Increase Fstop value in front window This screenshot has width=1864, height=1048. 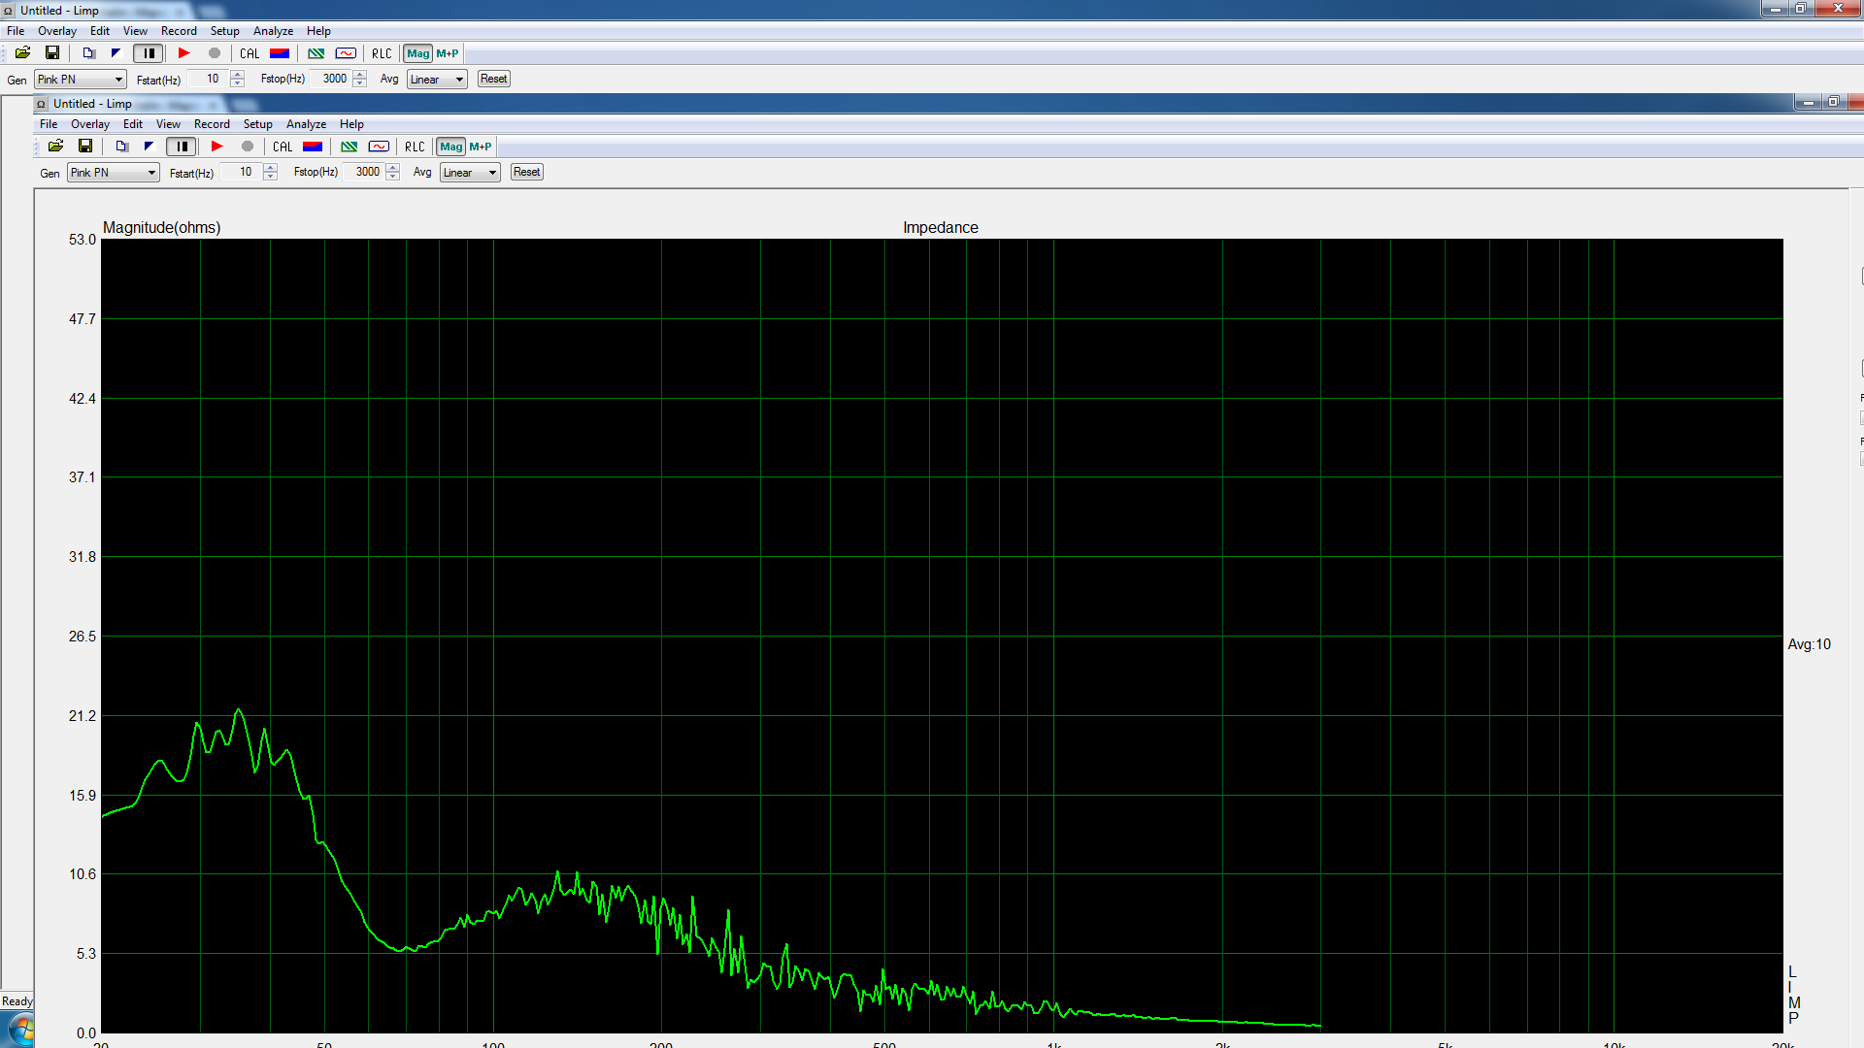pyautogui.click(x=393, y=168)
